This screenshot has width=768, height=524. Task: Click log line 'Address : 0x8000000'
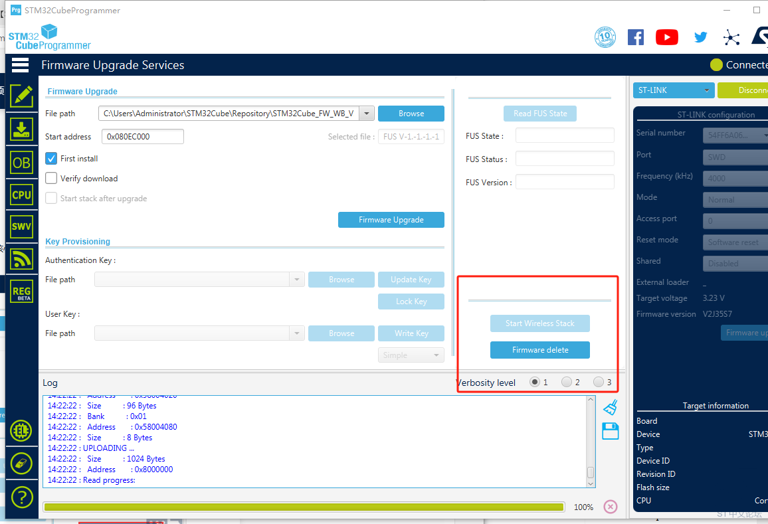[110, 469]
